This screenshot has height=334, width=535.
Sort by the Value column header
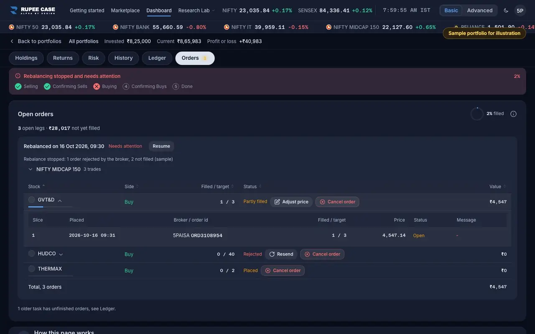[x=497, y=187]
